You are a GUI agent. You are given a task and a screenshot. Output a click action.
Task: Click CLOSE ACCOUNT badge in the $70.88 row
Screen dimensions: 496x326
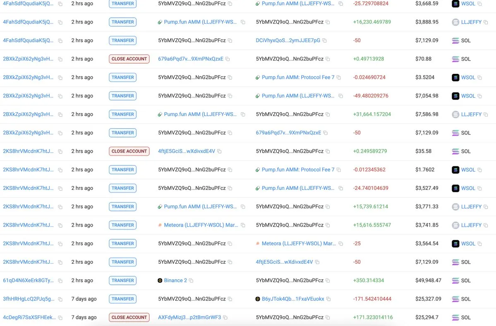[129, 59]
